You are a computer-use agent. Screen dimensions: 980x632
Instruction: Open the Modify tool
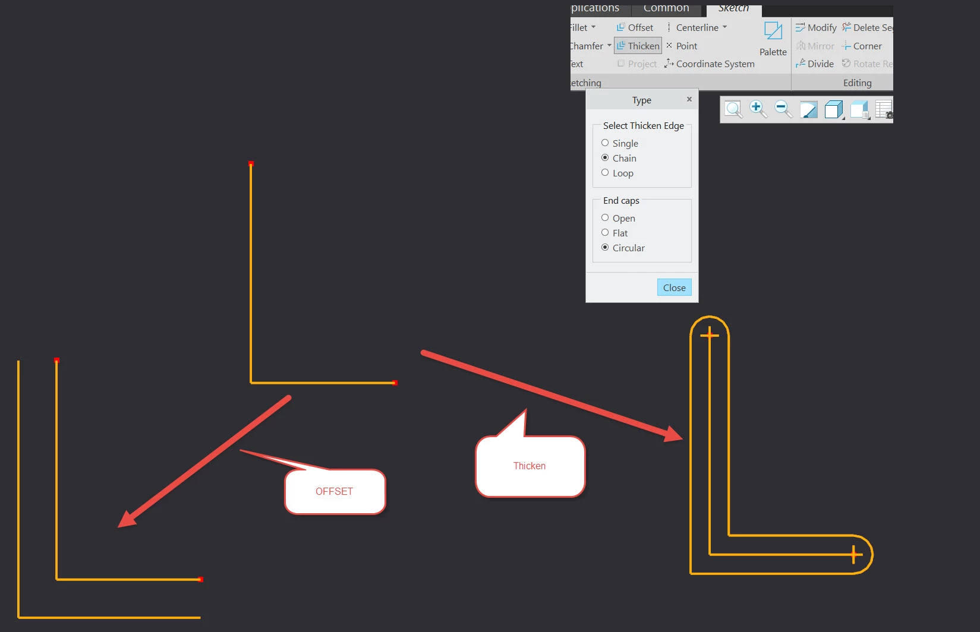click(816, 27)
